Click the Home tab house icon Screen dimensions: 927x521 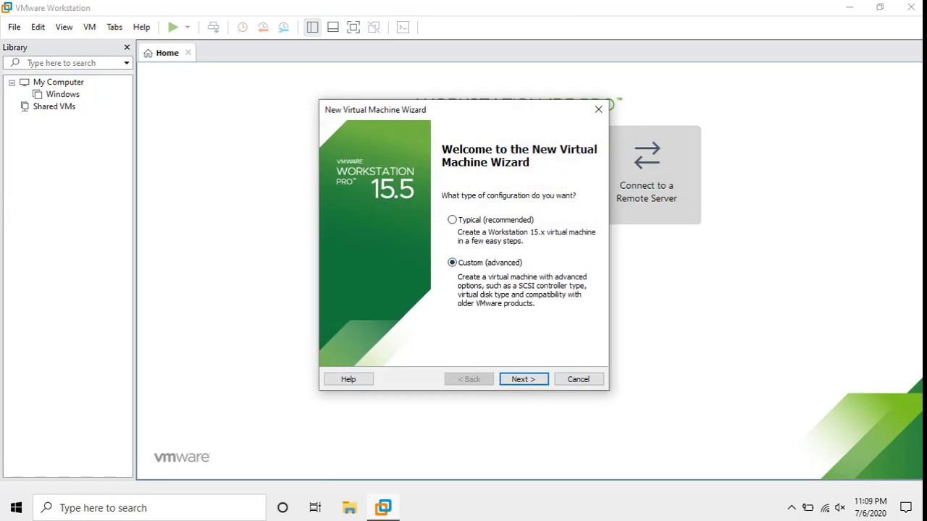pos(148,53)
